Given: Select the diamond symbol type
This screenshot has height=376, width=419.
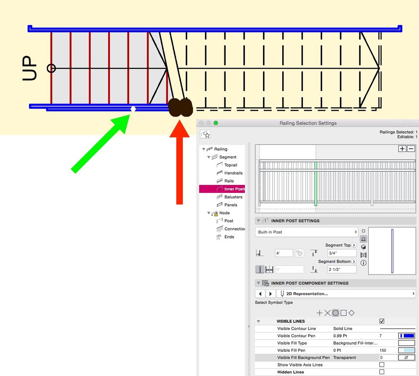Looking at the screenshot, I should pyautogui.click(x=351, y=313).
